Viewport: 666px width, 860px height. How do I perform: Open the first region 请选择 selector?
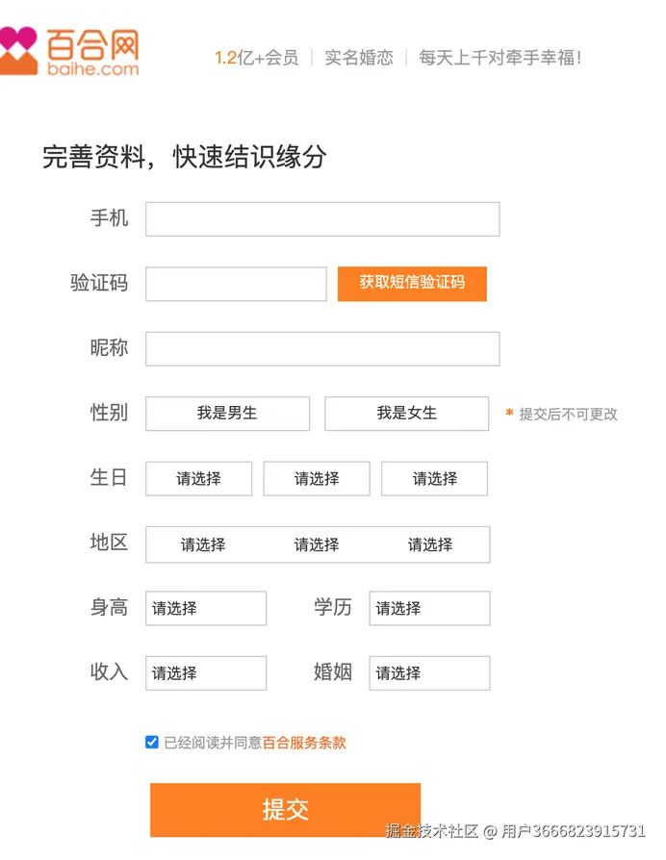coord(203,544)
